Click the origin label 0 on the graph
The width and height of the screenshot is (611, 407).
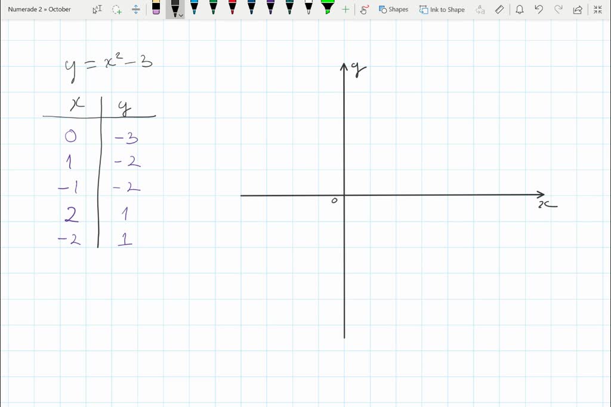pos(334,201)
